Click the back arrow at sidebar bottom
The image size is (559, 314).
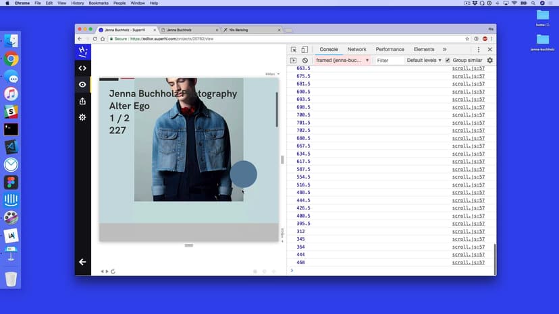coord(82,261)
